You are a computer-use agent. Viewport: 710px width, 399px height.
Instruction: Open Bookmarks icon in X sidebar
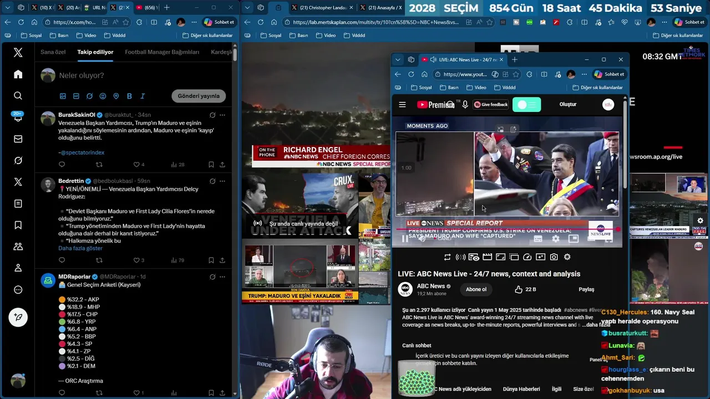pos(18,225)
